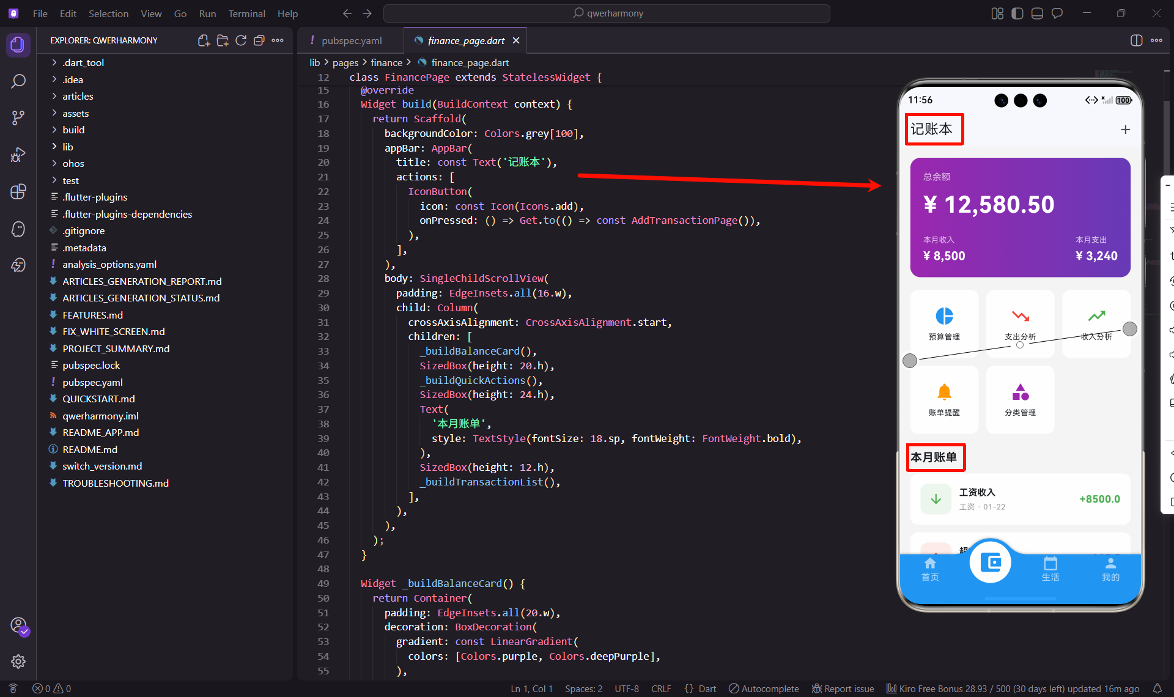This screenshot has width=1174, height=697.
Task: Open the Extensions view
Action: 18,191
